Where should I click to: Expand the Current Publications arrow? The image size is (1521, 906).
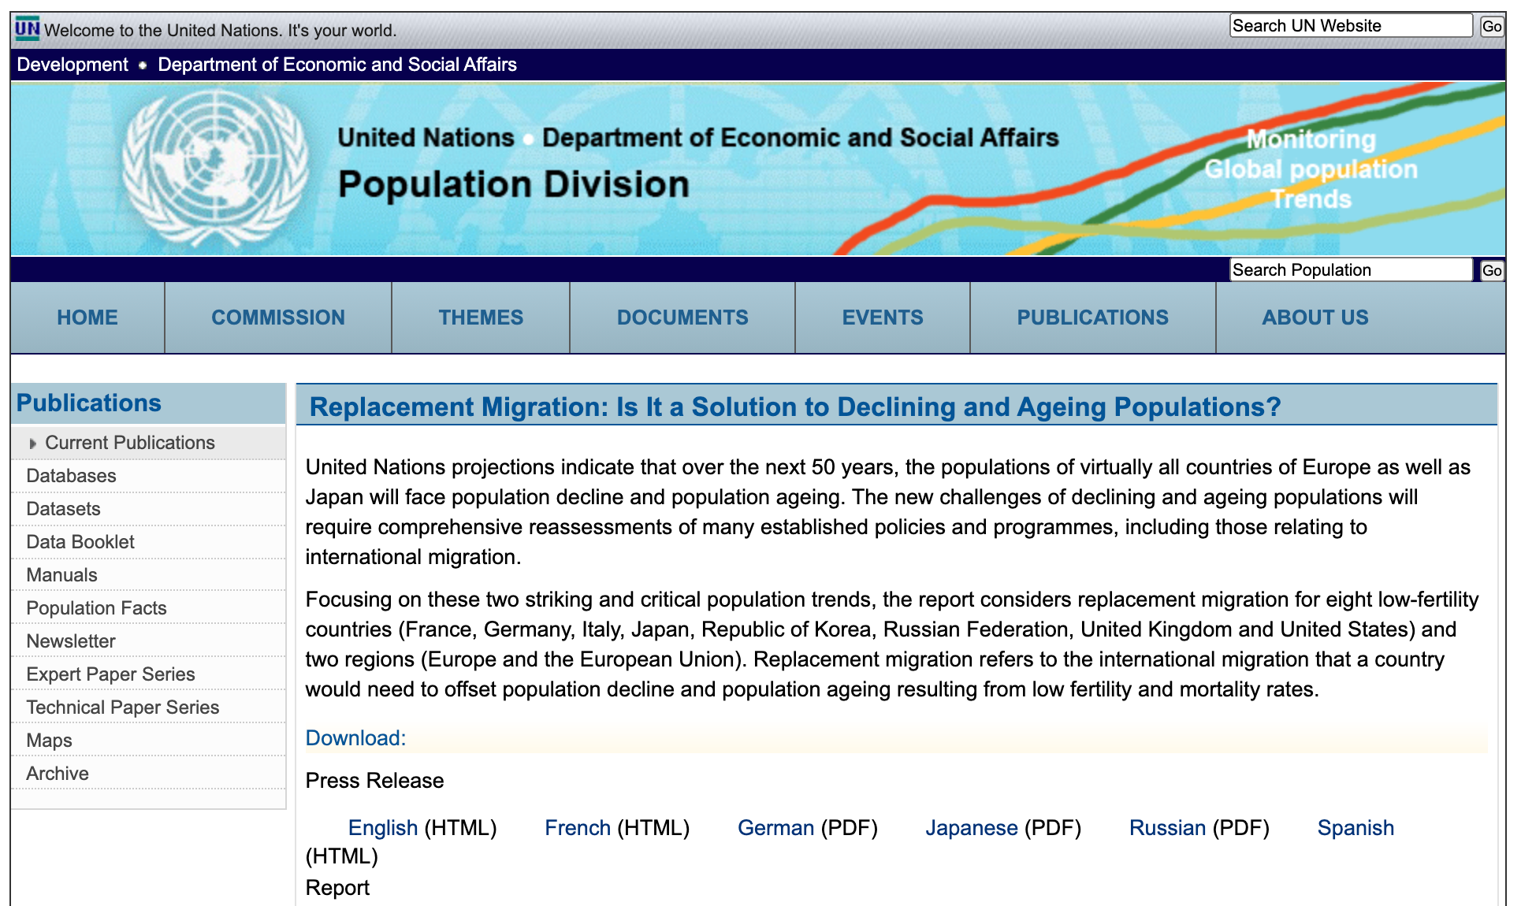tap(32, 444)
